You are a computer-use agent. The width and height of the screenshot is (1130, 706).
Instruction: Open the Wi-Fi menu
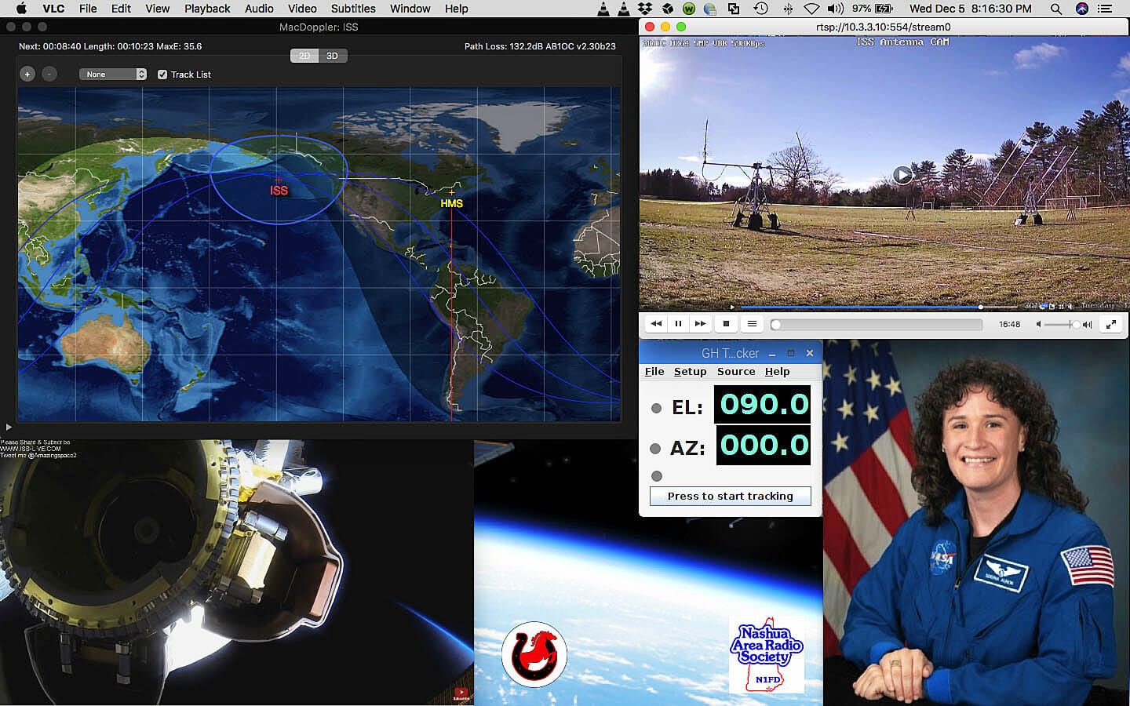coord(812,9)
